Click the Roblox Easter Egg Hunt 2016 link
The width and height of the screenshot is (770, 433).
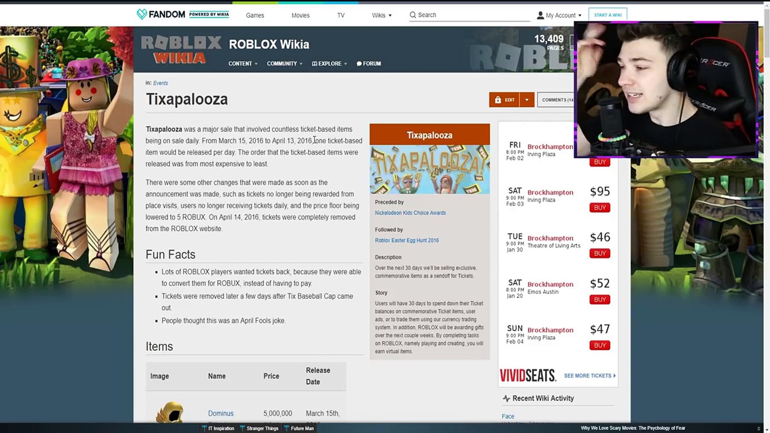(407, 240)
